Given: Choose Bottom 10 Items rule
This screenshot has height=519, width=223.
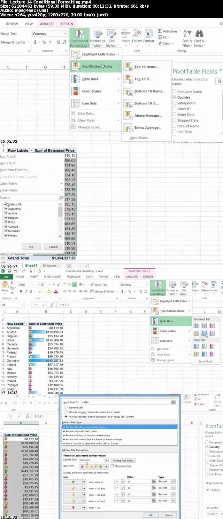Looking at the screenshot, I should [x=146, y=91].
